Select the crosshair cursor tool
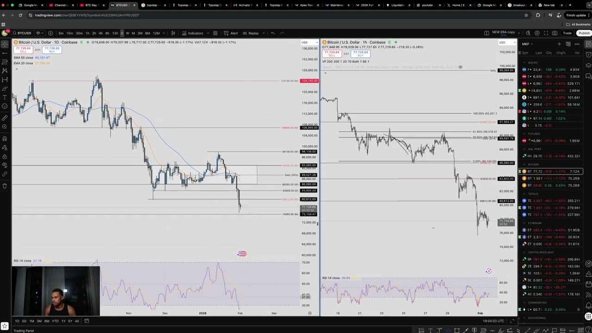This screenshot has width=592, height=333. tap(5, 44)
